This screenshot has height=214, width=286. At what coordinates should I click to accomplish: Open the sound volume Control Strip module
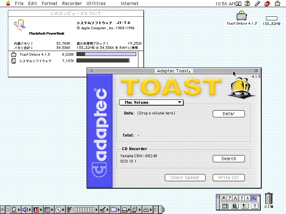26,210
